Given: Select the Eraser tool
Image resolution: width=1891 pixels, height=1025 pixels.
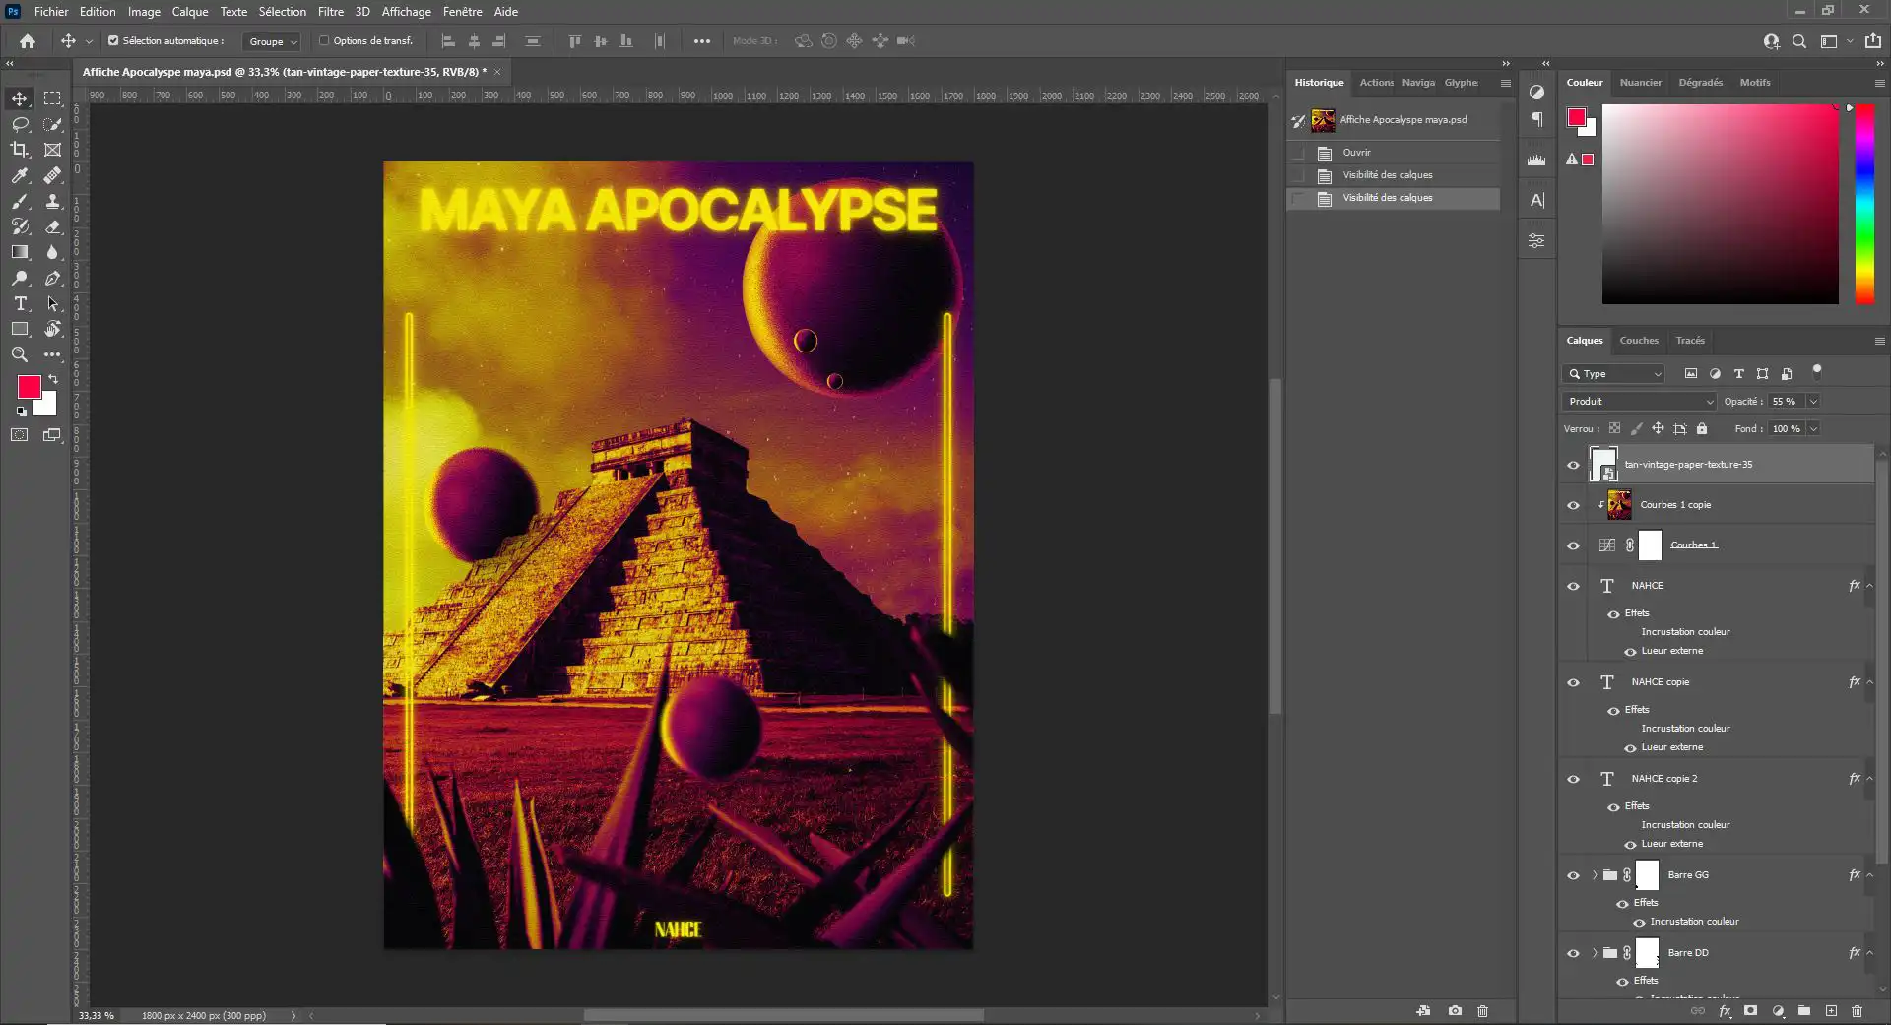Looking at the screenshot, I should [x=53, y=226].
